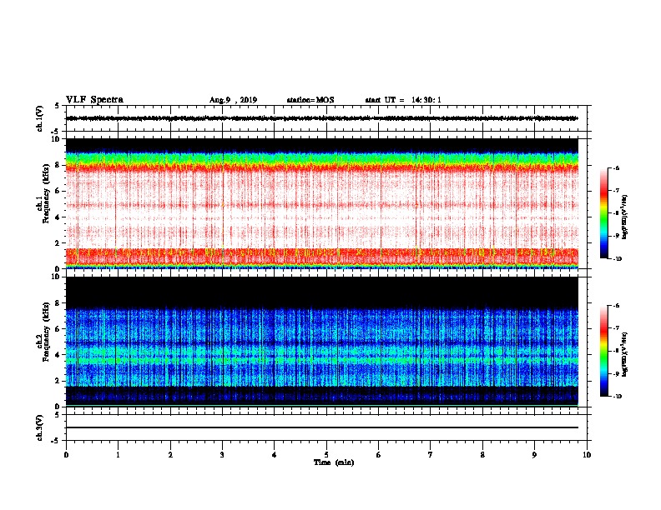Click the "-10" tick on ch.2 colorbar
This screenshot has width=661, height=510.
[x=617, y=397]
